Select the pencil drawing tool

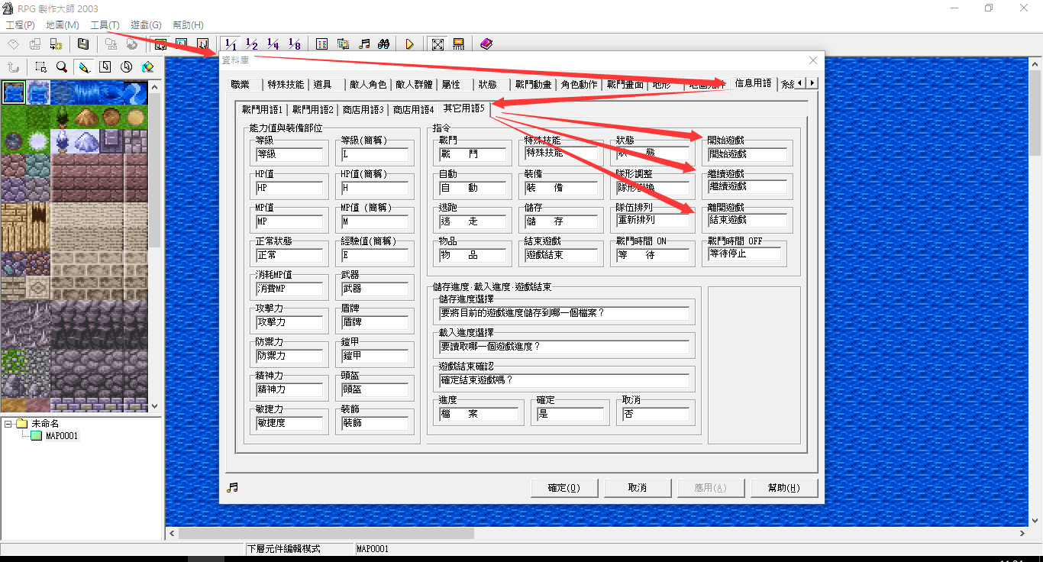(83, 67)
